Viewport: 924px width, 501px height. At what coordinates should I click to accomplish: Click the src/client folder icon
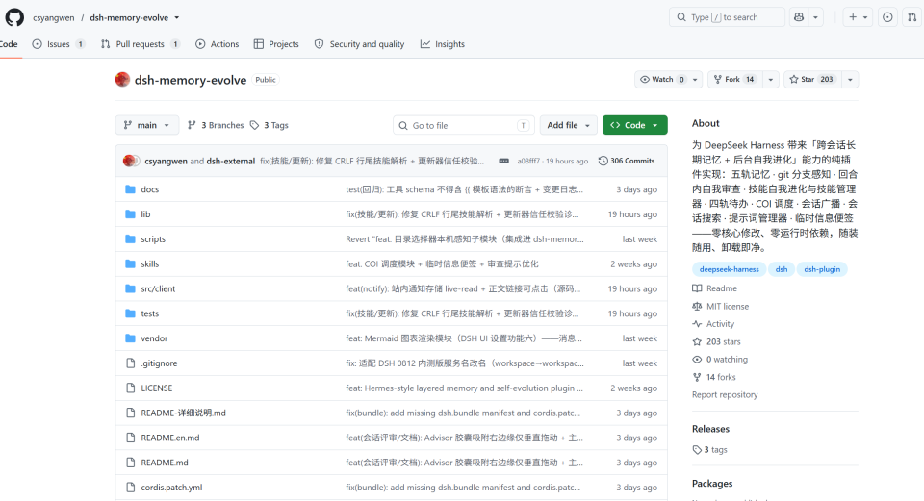click(130, 288)
